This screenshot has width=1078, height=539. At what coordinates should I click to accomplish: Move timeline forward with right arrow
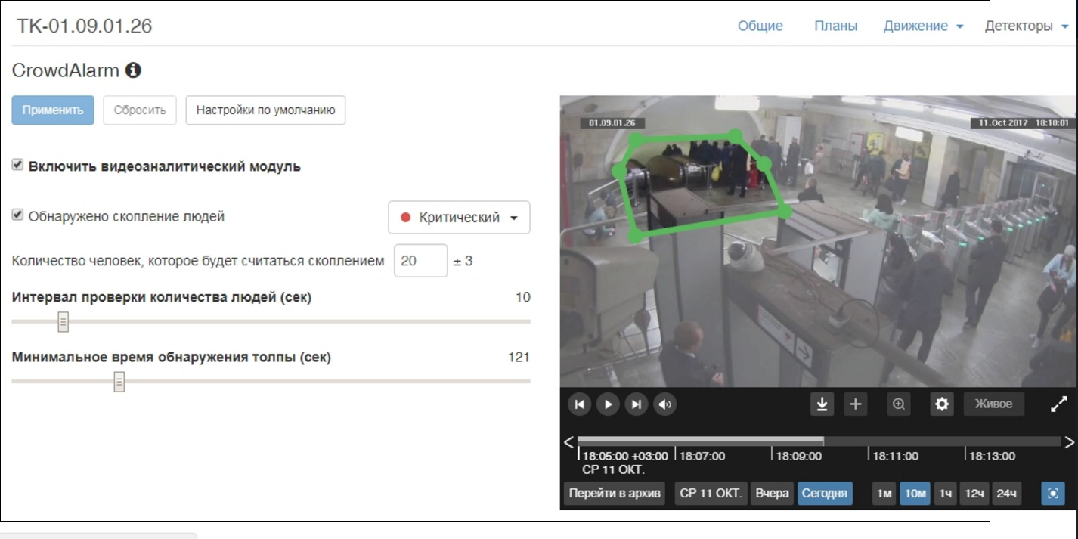coord(1069,442)
